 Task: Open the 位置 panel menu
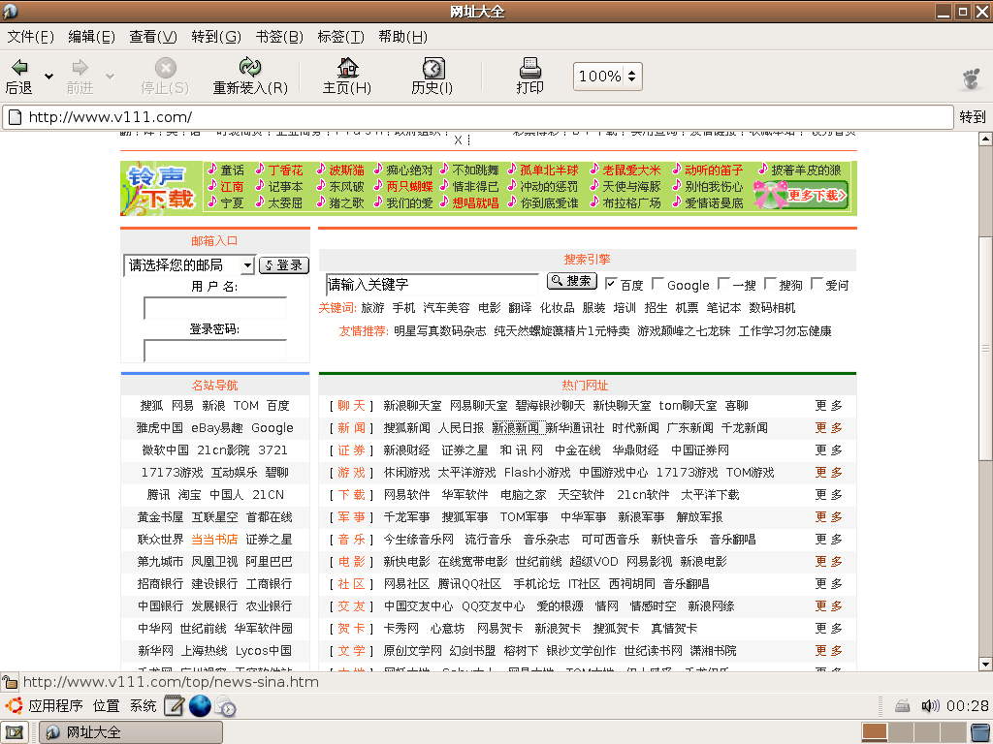[x=107, y=705]
